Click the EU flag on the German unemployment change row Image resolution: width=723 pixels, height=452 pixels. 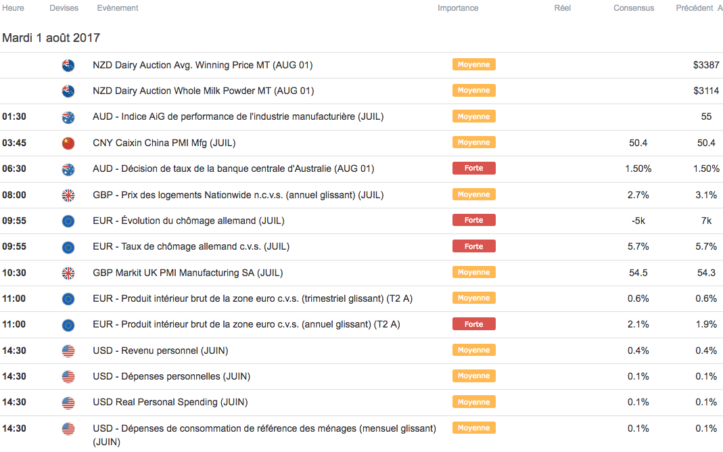pos(68,221)
